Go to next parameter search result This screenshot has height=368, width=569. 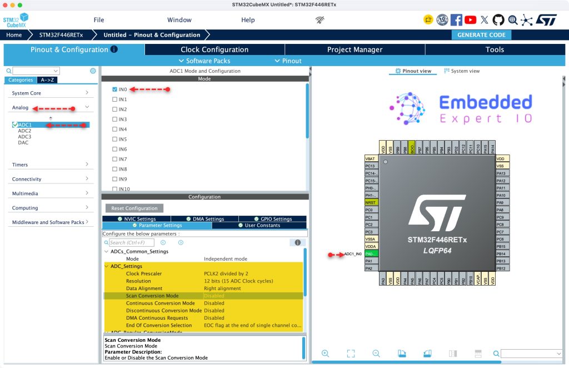click(181, 242)
